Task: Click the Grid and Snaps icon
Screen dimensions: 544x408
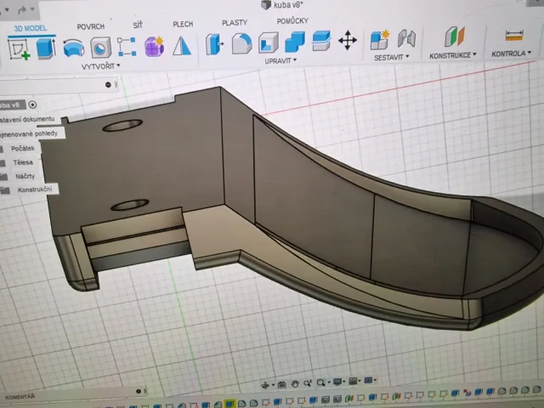Action: [x=353, y=382]
